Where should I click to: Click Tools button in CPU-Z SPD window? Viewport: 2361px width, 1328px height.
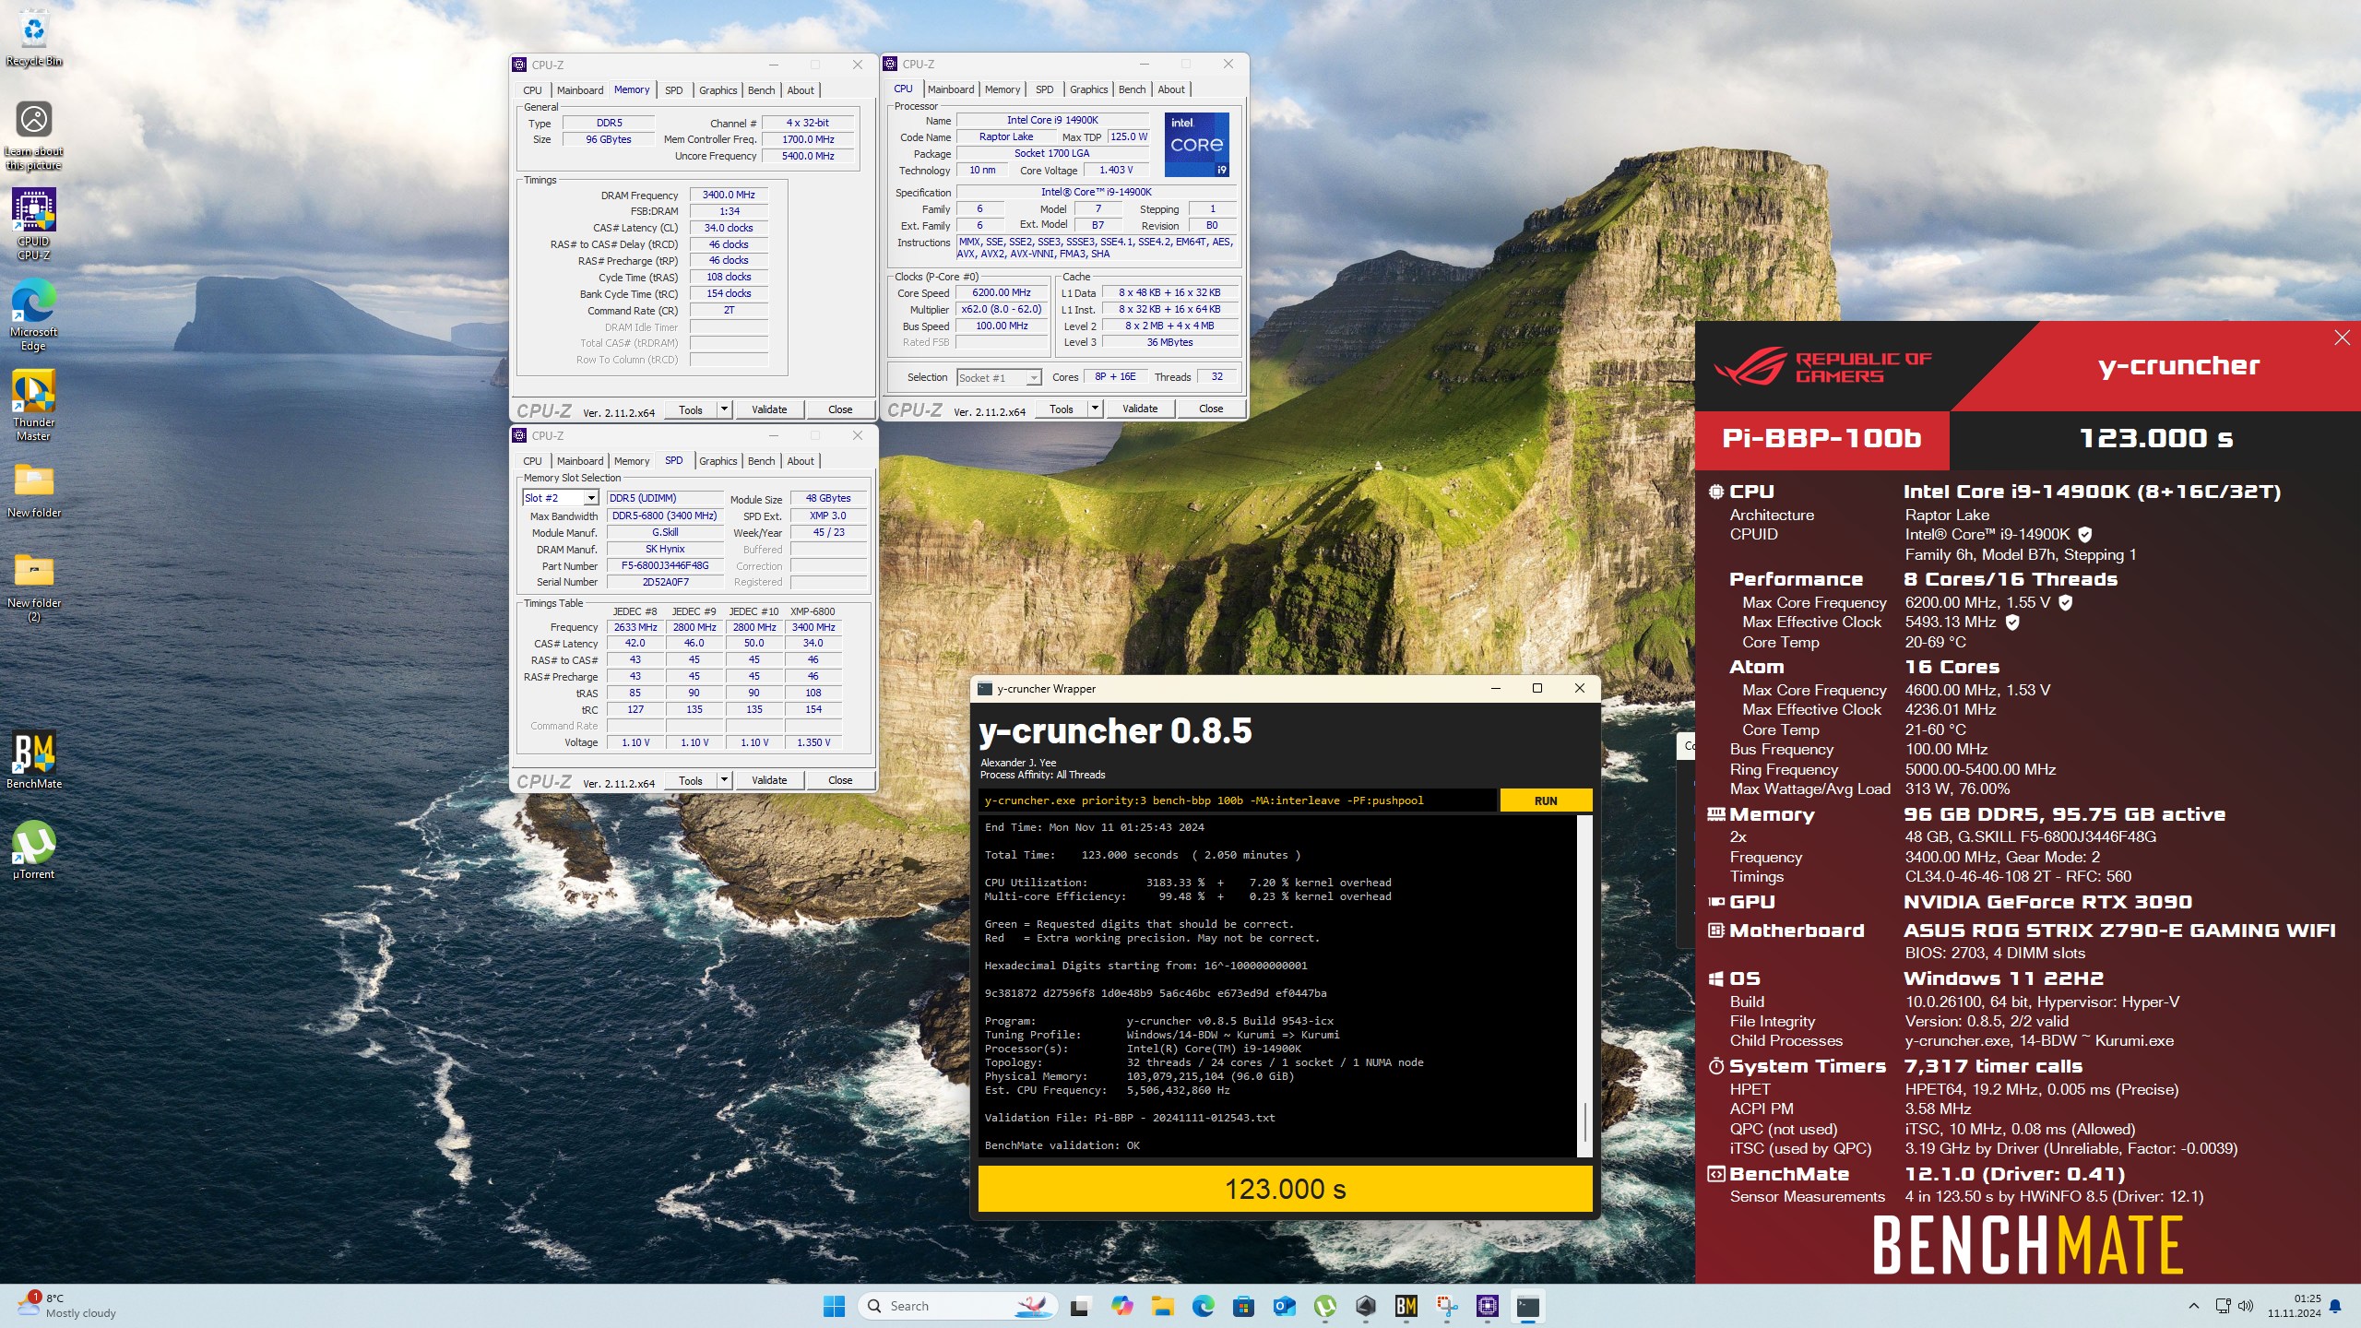(x=691, y=780)
